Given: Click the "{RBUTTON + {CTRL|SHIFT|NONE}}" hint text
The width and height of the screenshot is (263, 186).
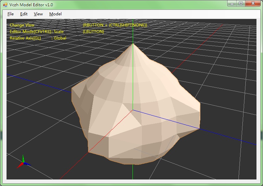Looking at the screenshot, I should (x=115, y=25).
